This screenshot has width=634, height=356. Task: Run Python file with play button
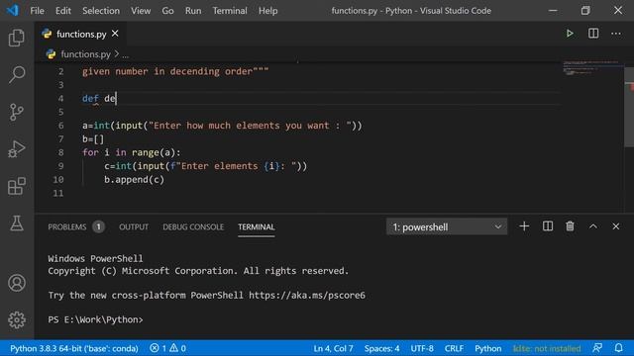(570, 34)
